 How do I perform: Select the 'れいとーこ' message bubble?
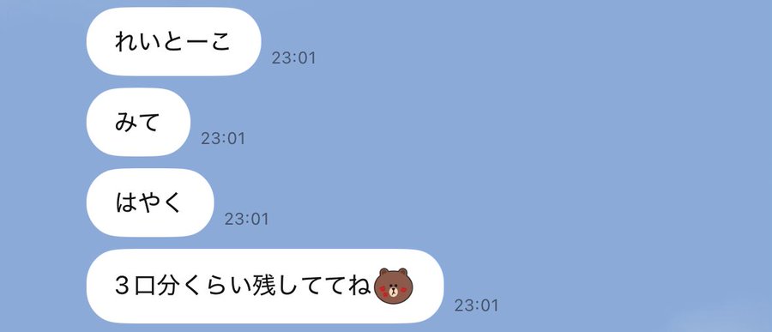(x=174, y=41)
